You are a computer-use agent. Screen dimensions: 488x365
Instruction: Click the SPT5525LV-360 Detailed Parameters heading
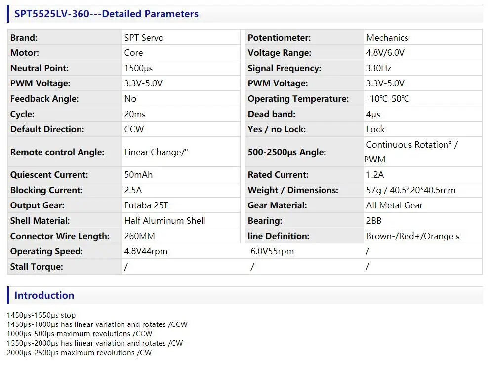click(x=106, y=14)
